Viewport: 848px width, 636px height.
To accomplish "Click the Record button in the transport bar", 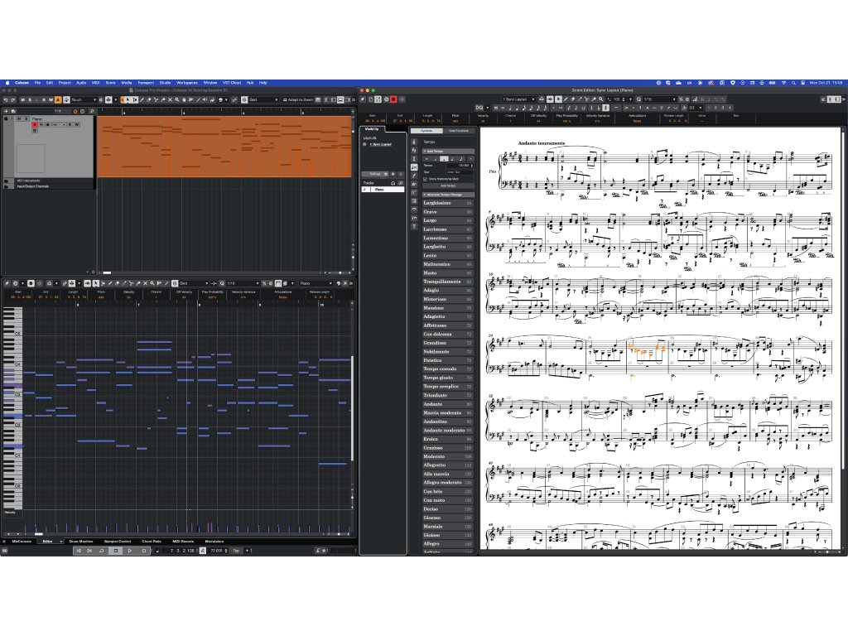I will 144,551.
